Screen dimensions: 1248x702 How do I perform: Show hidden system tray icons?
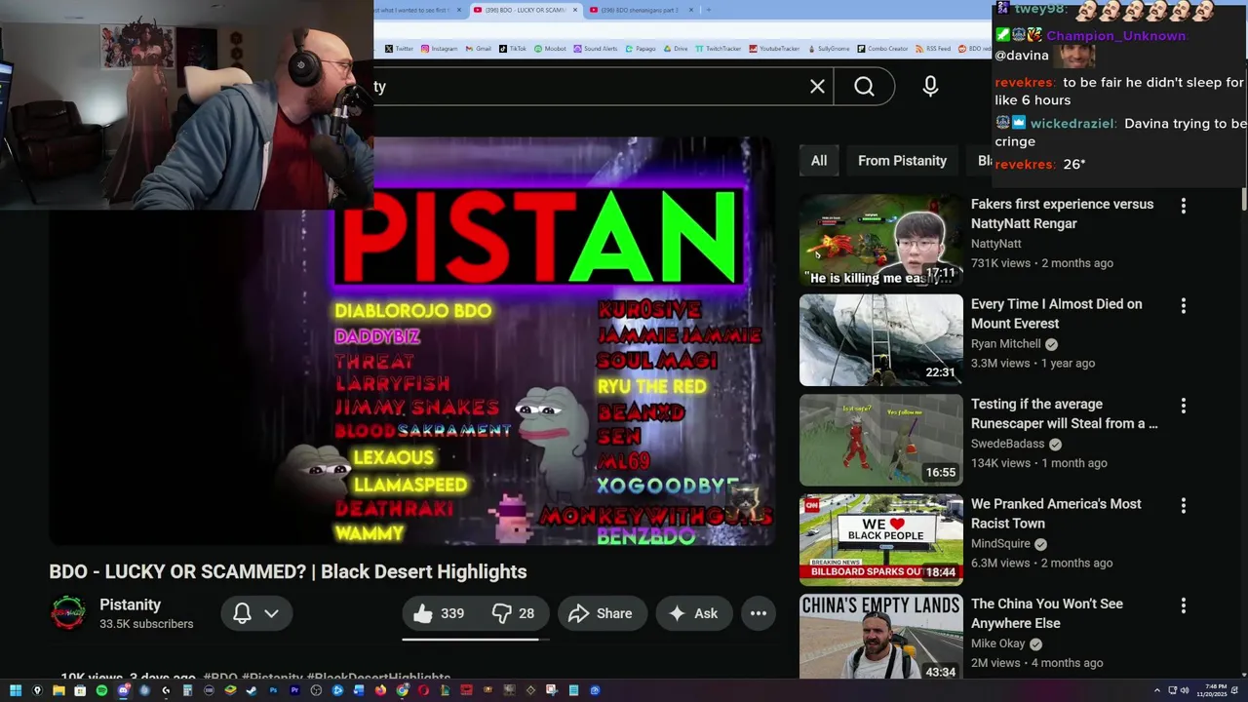coord(1156,690)
